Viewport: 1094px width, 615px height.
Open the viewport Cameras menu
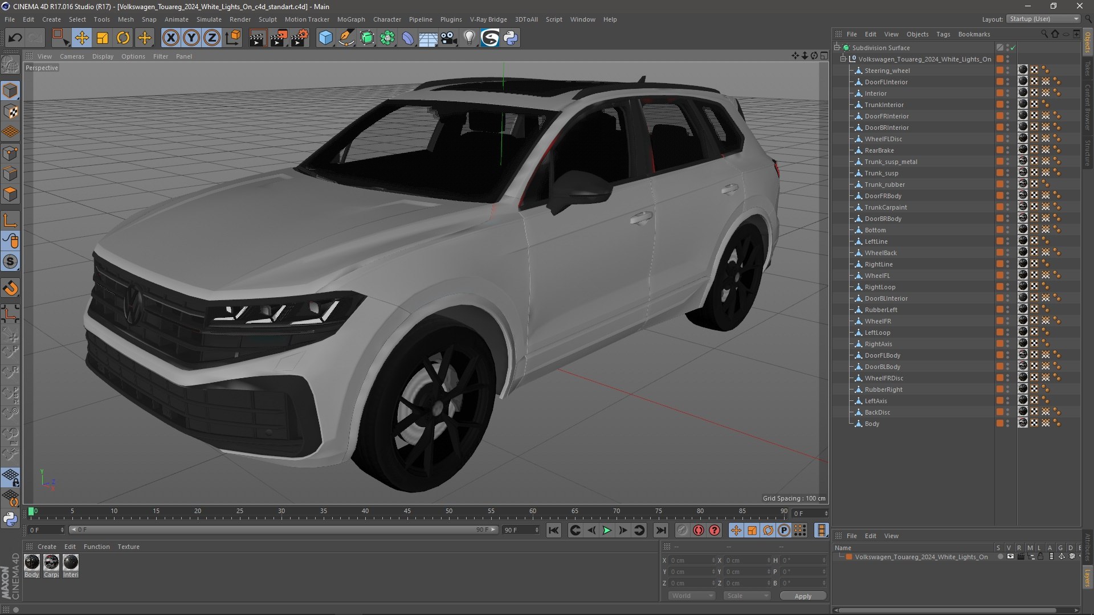tap(72, 56)
